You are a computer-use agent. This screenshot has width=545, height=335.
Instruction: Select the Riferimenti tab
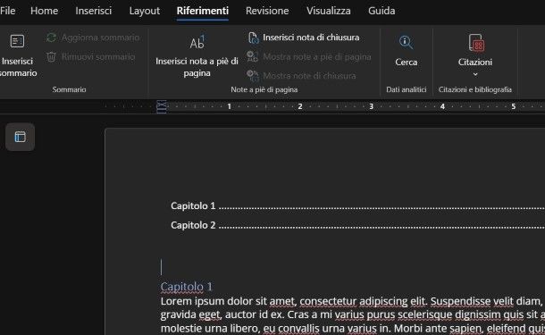point(203,11)
